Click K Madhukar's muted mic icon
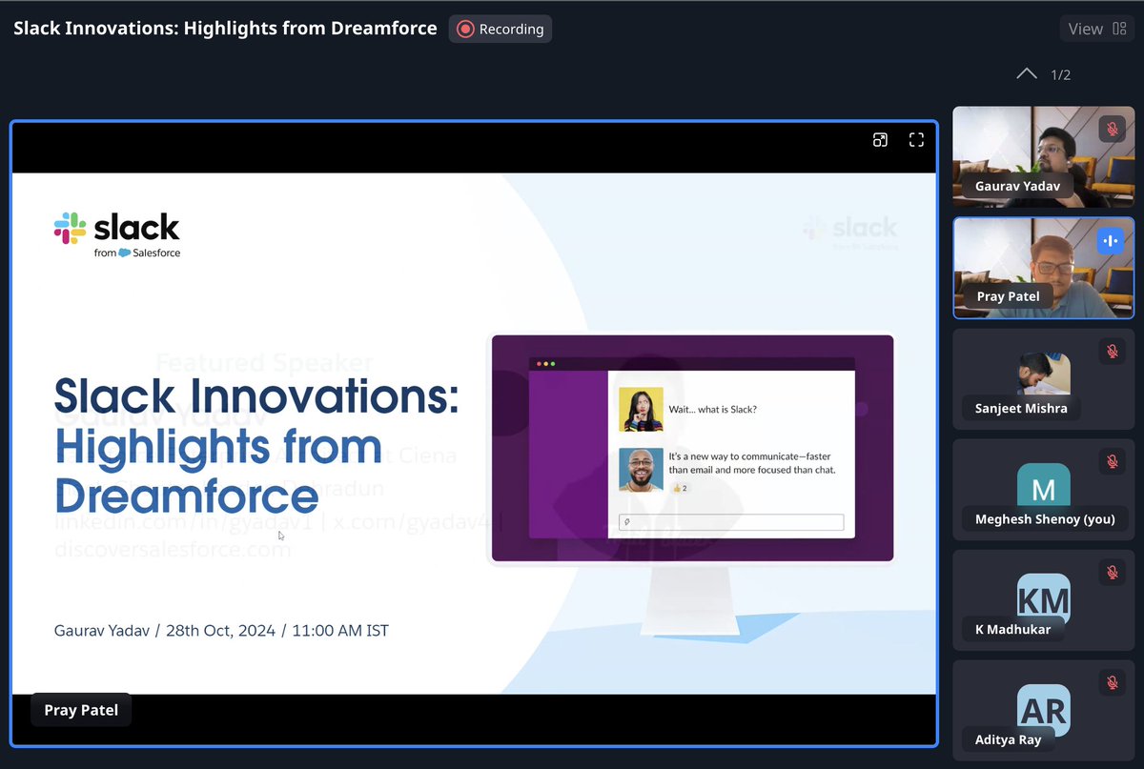This screenshot has width=1144, height=769. coord(1112,572)
